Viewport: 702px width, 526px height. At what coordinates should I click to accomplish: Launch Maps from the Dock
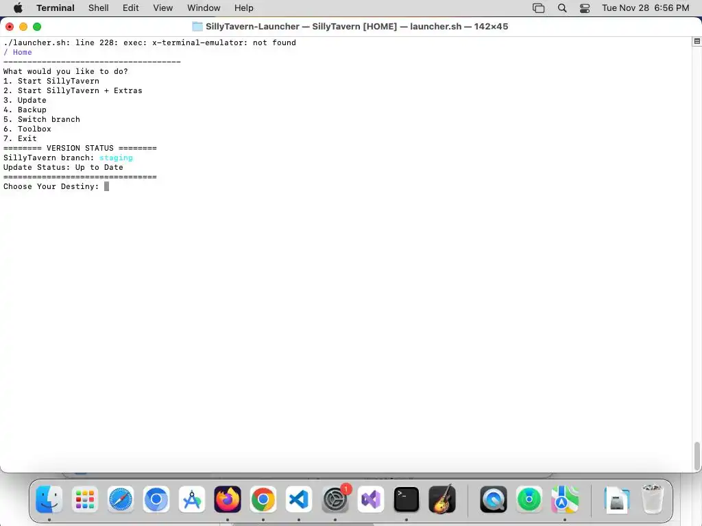[x=565, y=499]
